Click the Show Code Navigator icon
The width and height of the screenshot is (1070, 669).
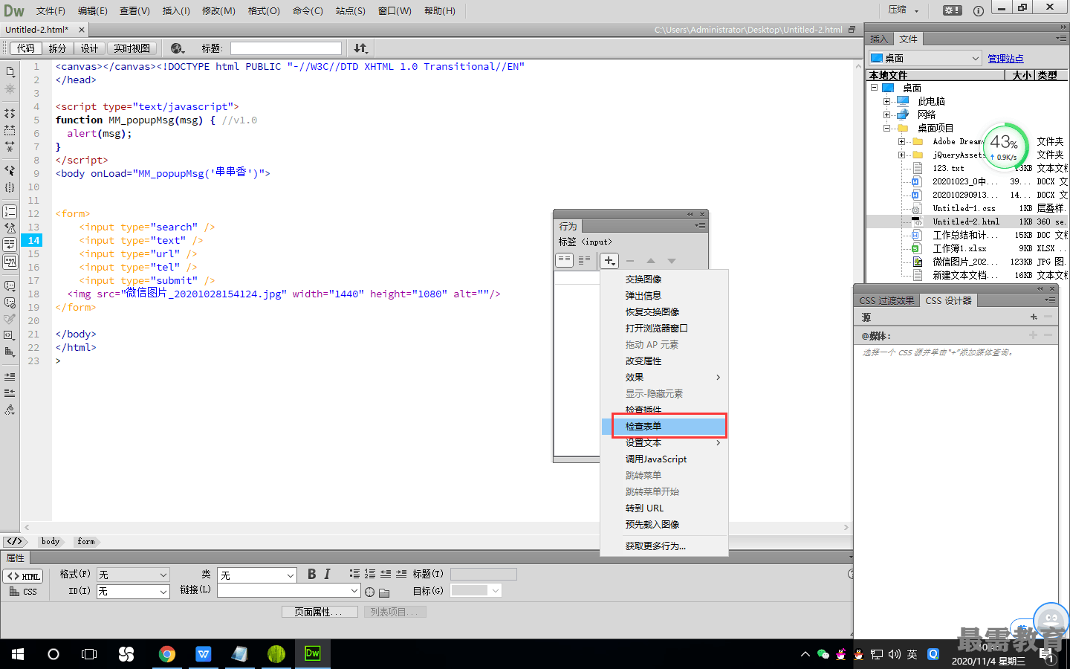[10, 88]
